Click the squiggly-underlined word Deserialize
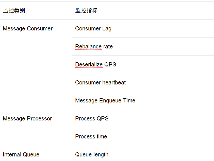 pos(89,65)
